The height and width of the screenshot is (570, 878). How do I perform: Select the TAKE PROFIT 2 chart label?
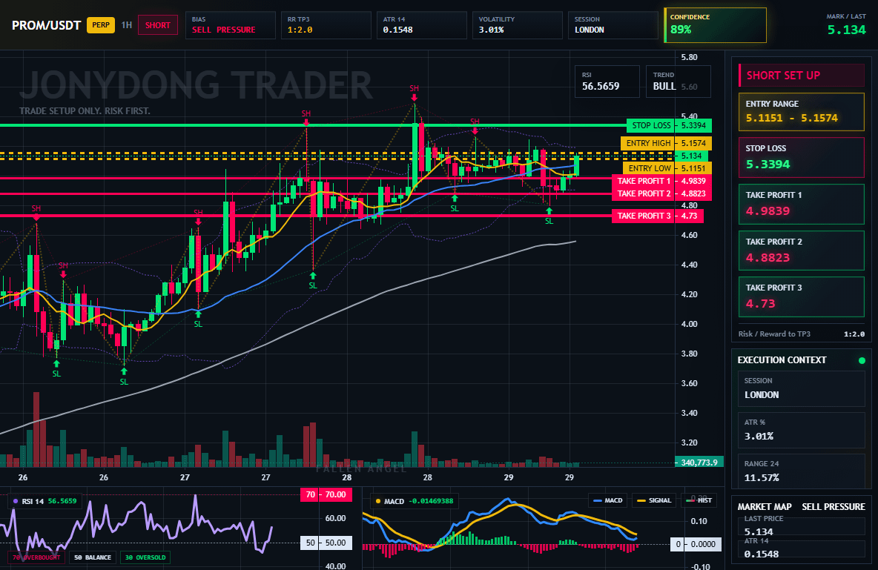(x=661, y=193)
